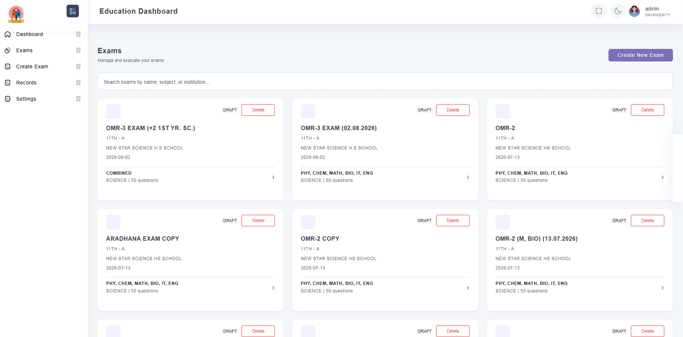683x337 pixels.
Task: Delete OMR-3 EXAM (02.08.2026)
Action: point(453,110)
